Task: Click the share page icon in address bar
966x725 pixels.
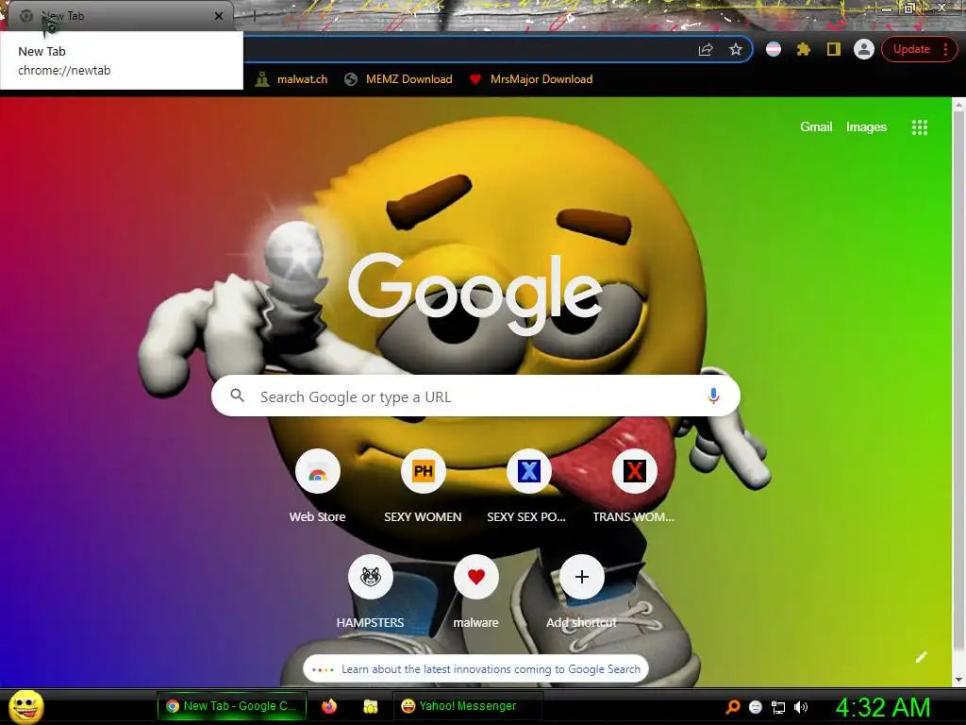Action: (706, 50)
